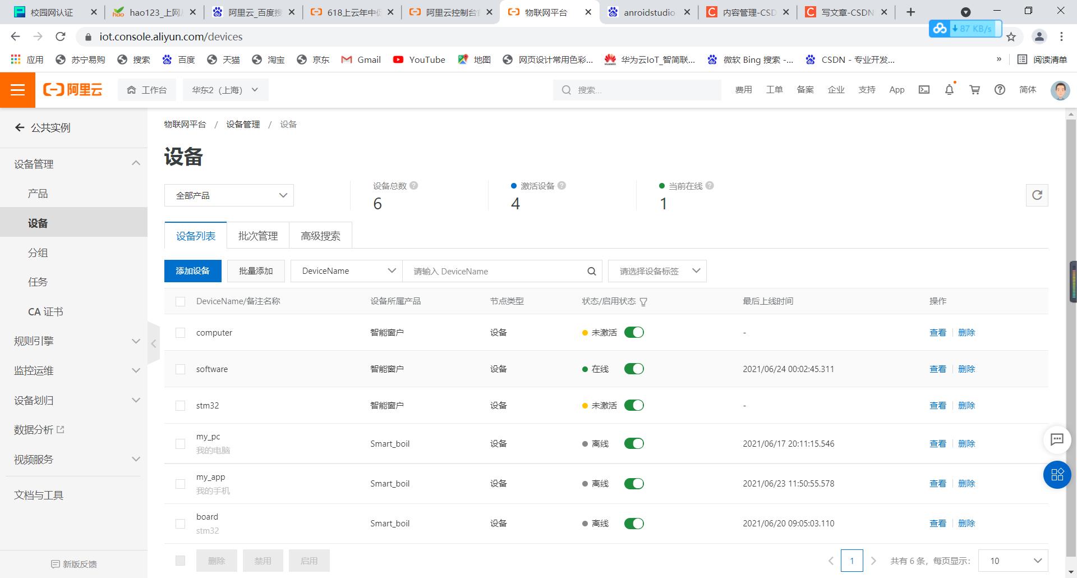Expand the 设备划归 sidebar section

click(73, 400)
